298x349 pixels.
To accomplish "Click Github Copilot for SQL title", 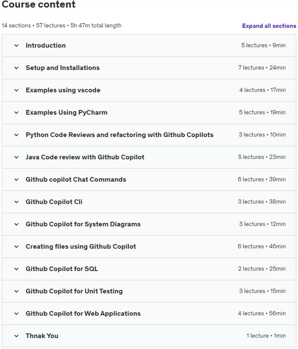I will coord(62,269).
